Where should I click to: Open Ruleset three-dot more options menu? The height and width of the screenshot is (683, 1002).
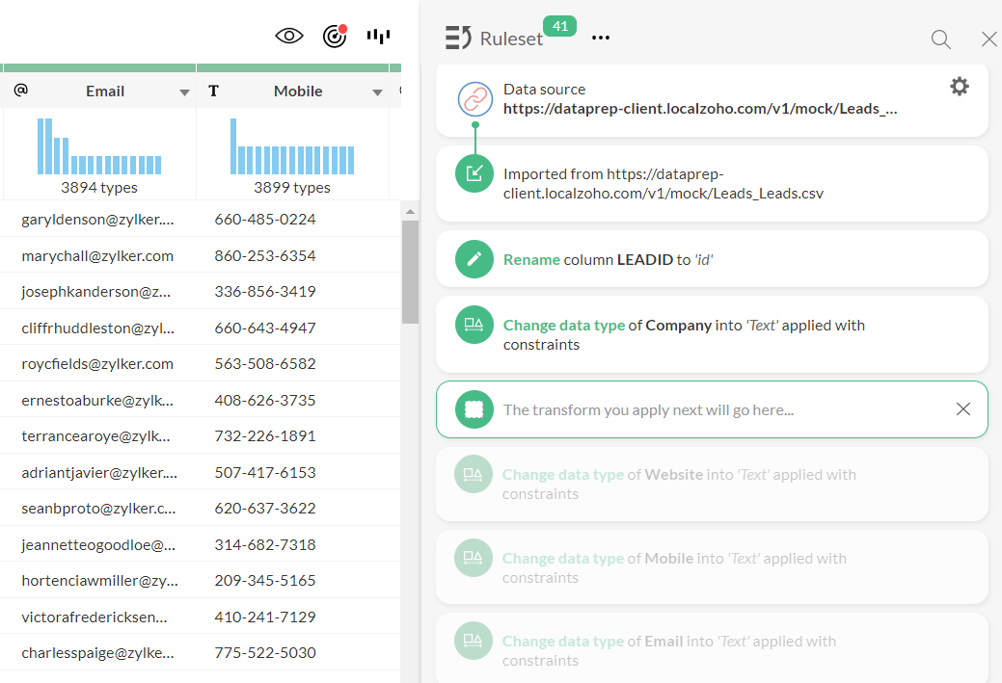[x=601, y=38]
